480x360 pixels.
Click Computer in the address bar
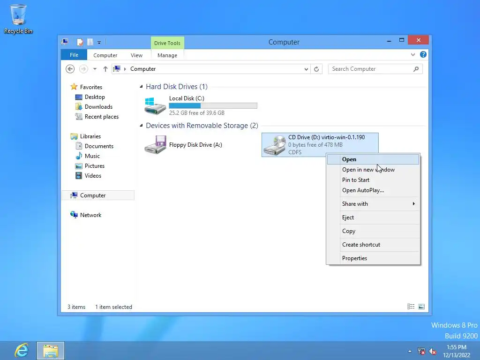(x=143, y=69)
